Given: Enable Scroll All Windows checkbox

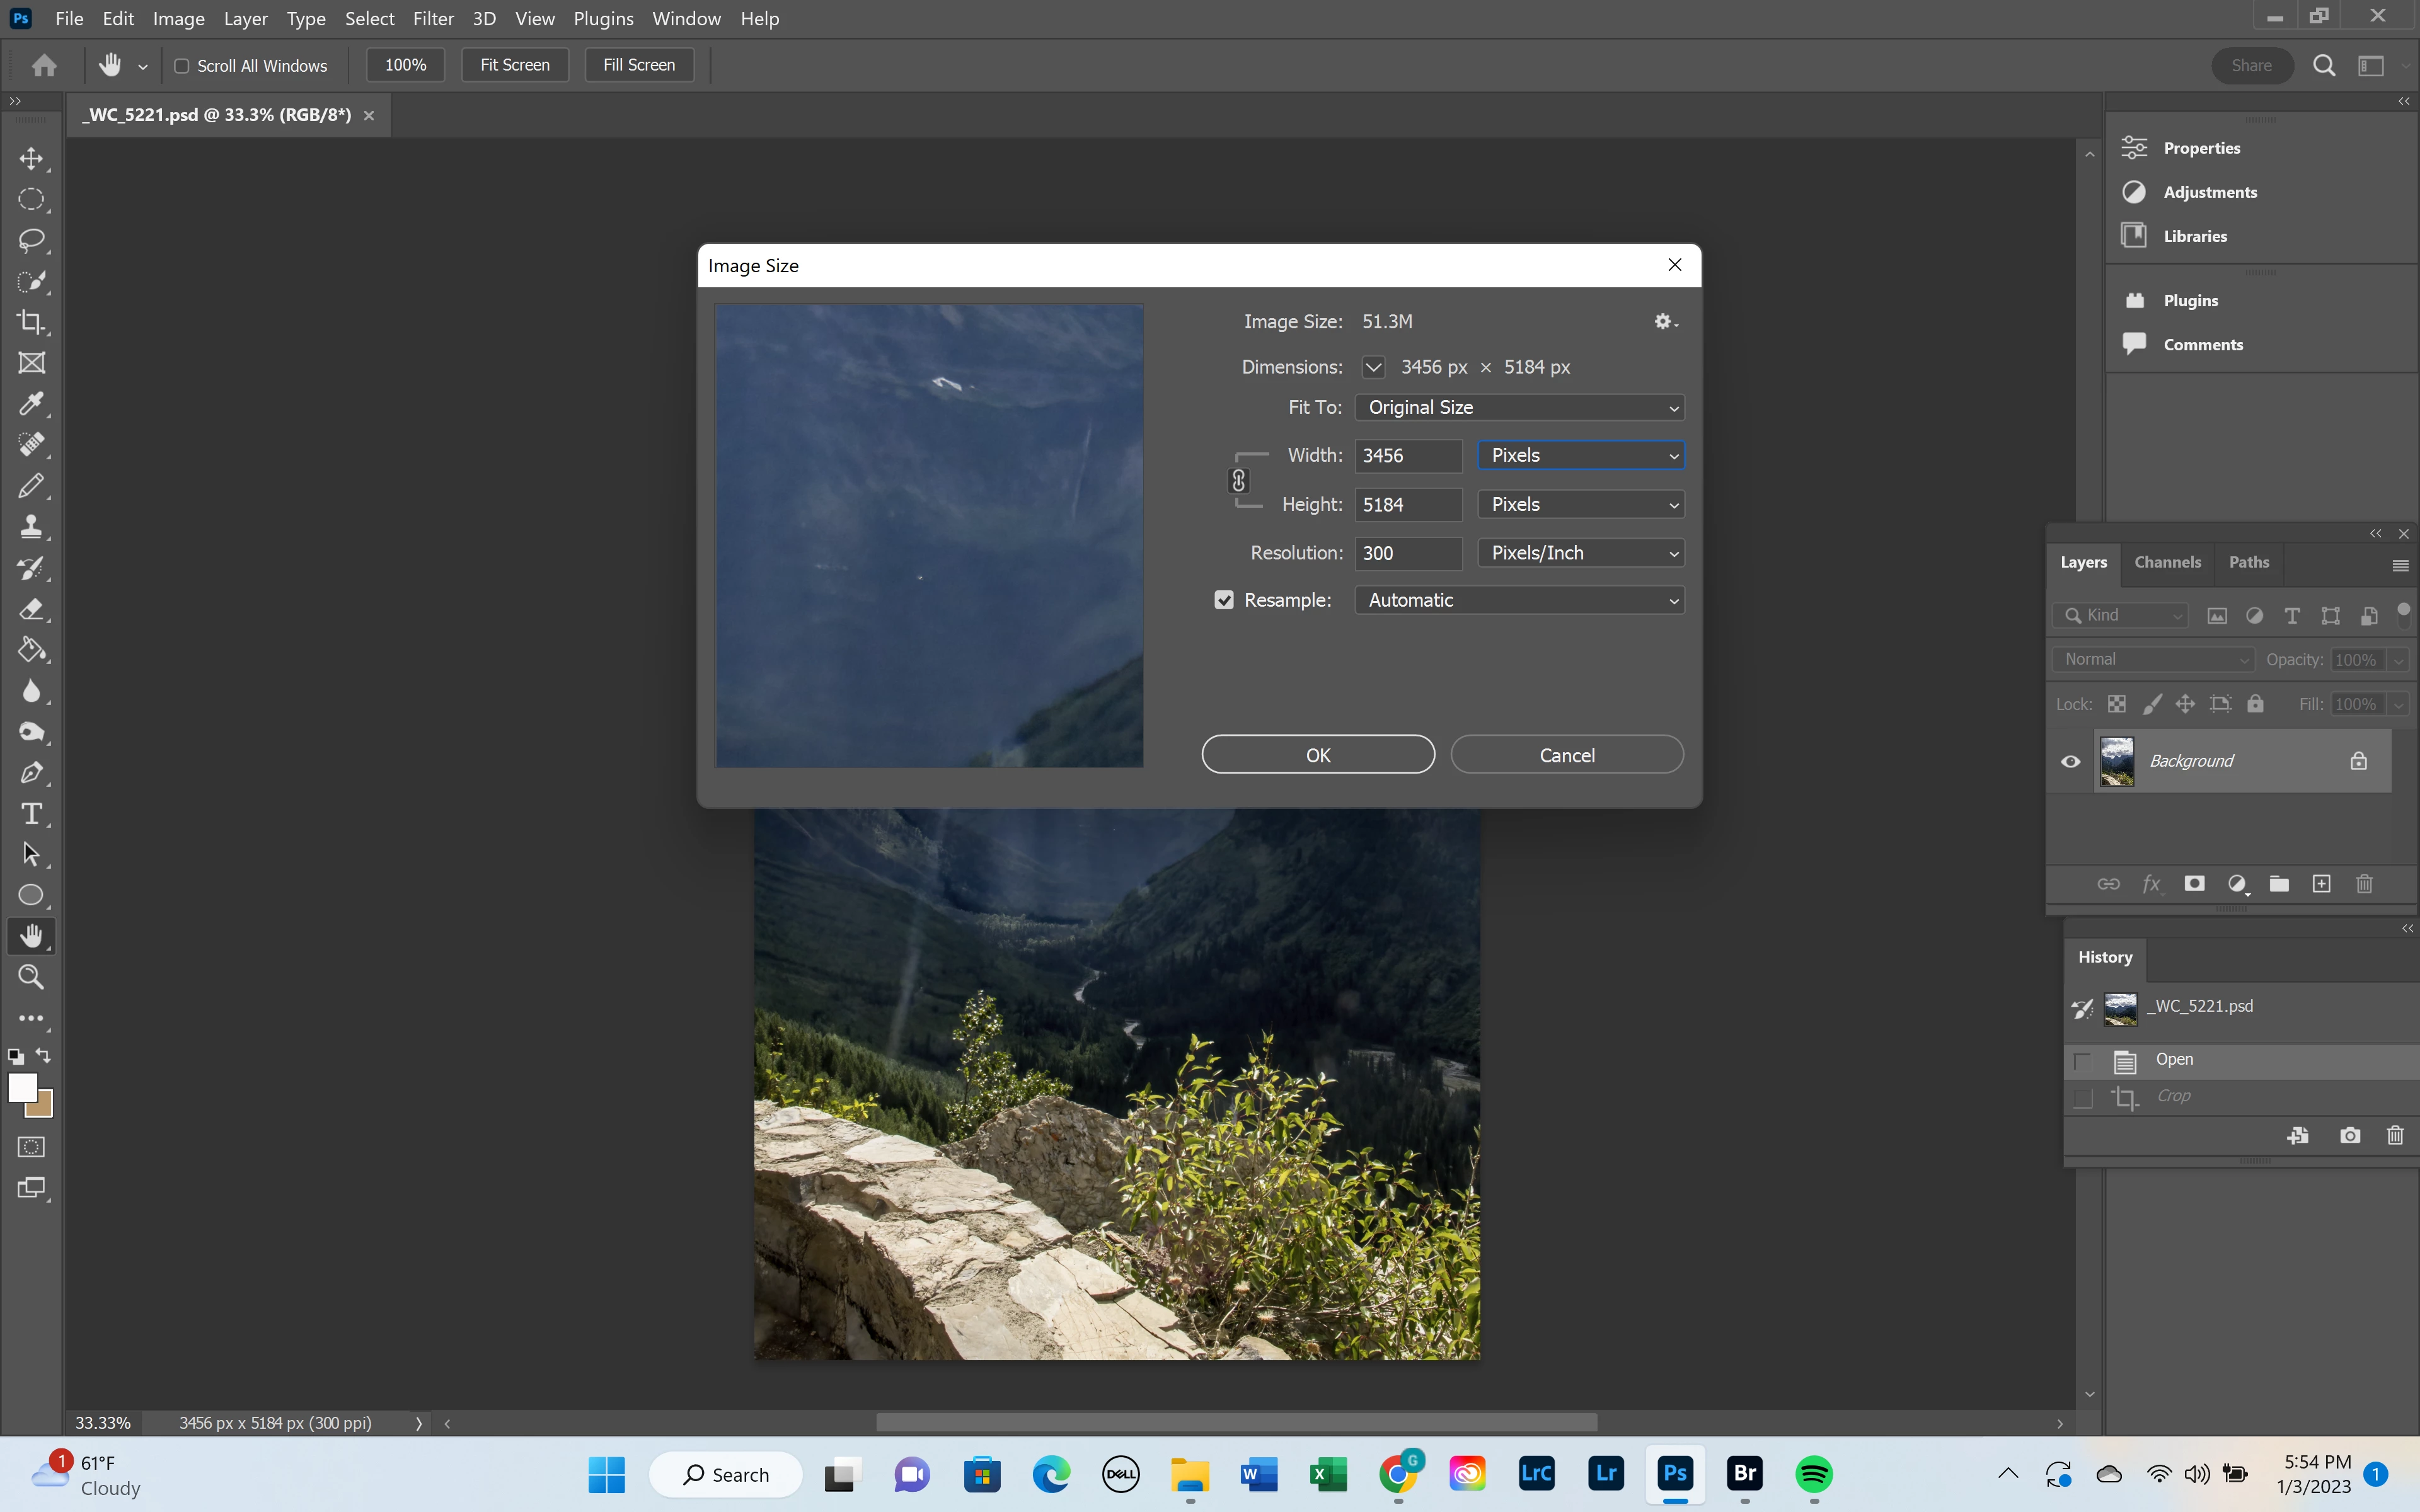Looking at the screenshot, I should 182,66.
